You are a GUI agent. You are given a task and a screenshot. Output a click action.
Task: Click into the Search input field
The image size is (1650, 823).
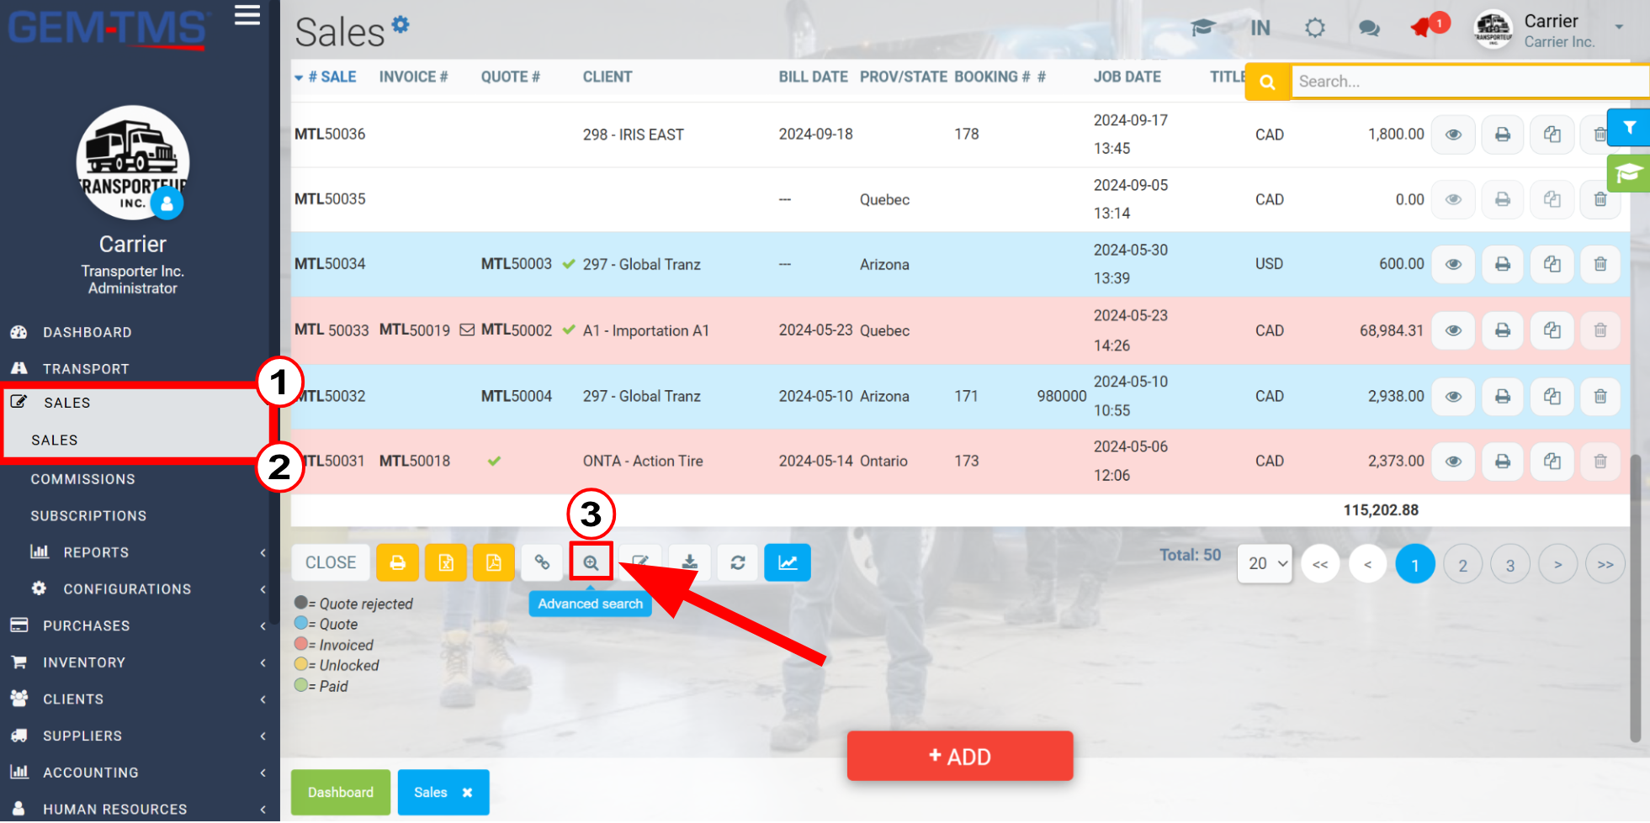point(1468,82)
